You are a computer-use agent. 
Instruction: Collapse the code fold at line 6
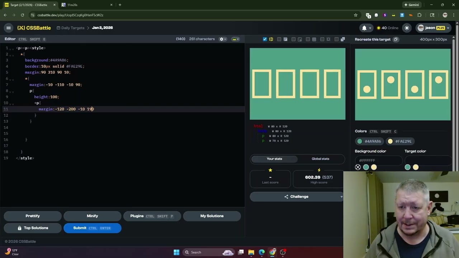11,80
